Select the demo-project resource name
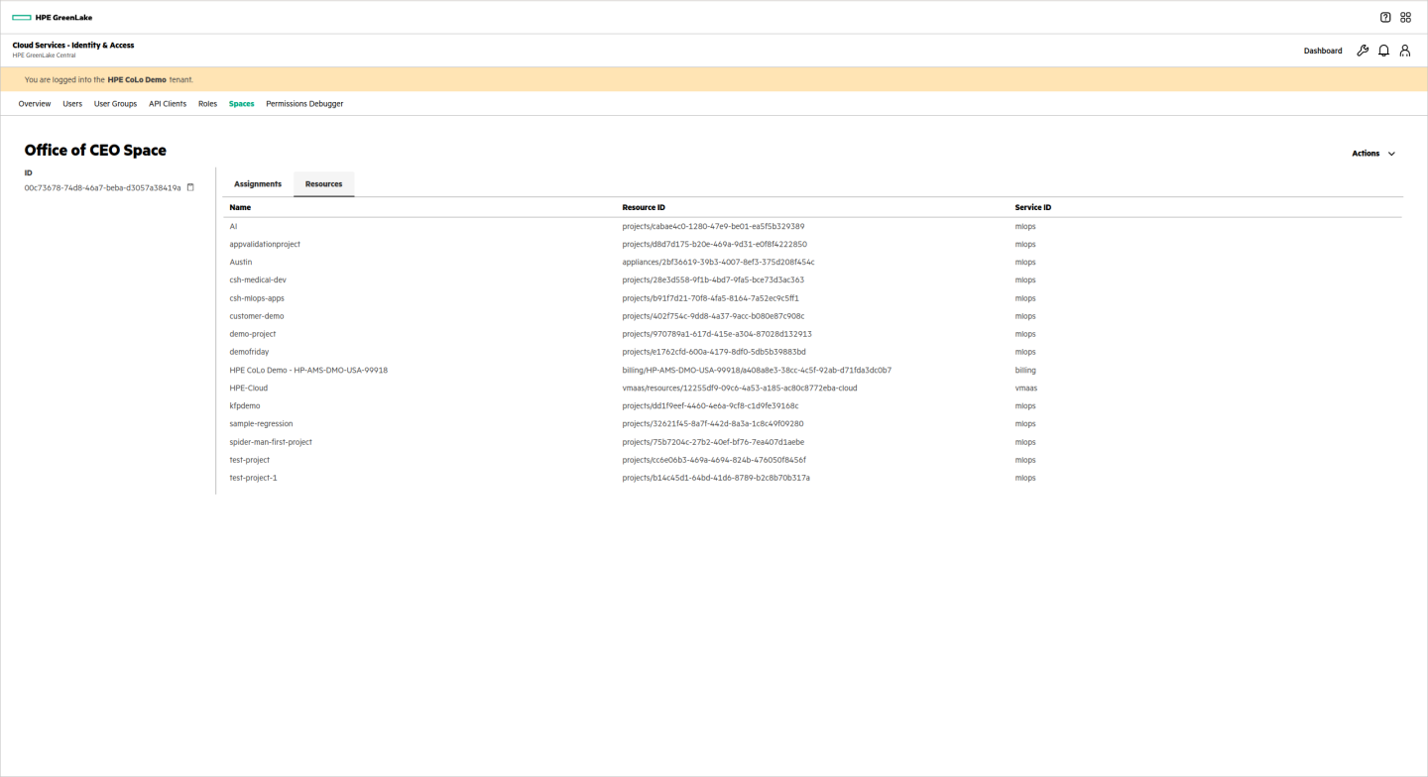Image resolution: width=1428 pixels, height=777 pixels. click(253, 334)
